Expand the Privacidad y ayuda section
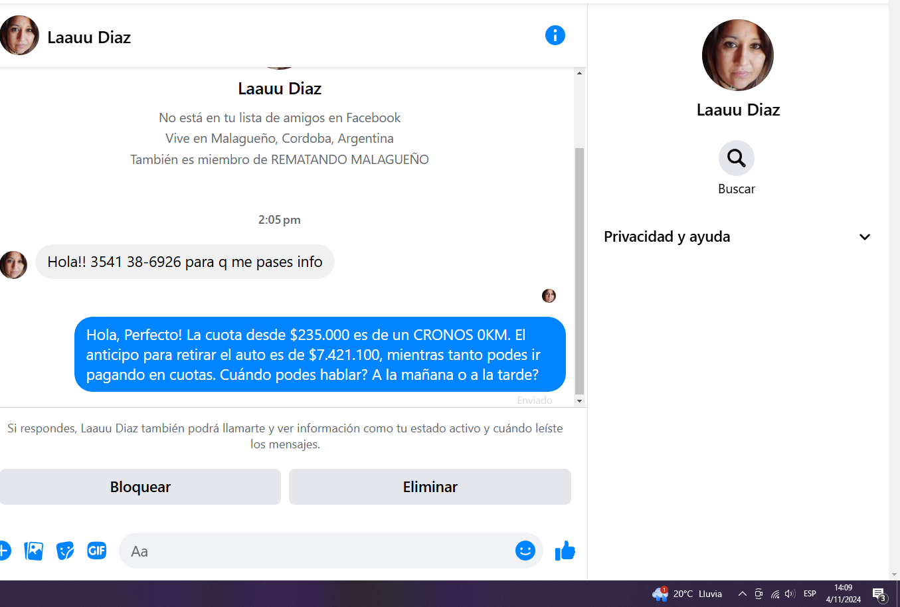The width and height of the screenshot is (900, 607). pos(737,237)
